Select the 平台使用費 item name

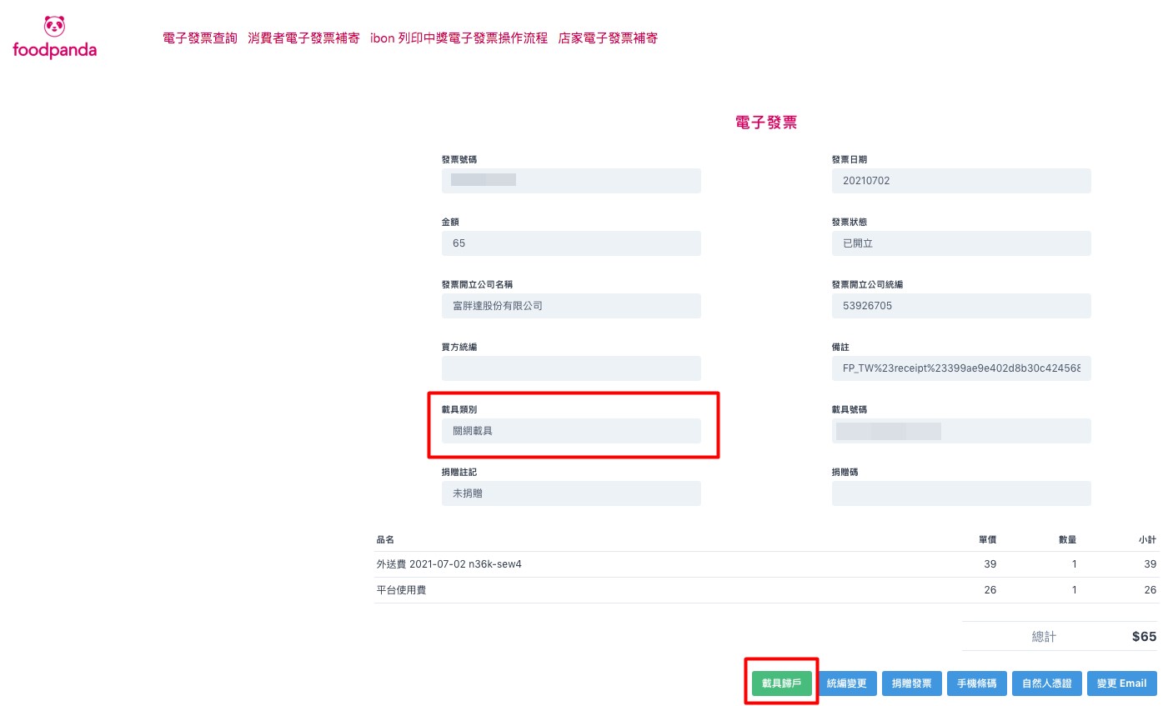coord(401,590)
